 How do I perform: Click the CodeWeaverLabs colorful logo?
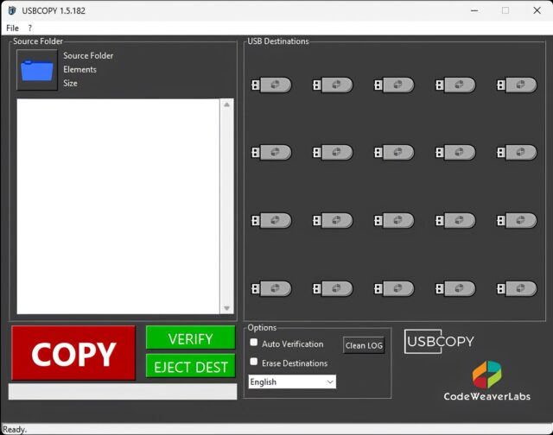tap(486, 381)
